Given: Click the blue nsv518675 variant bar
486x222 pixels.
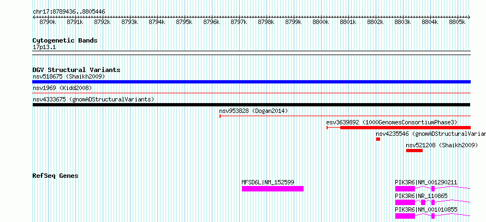Looking at the screenshot, I should click(x=251, y=82).
